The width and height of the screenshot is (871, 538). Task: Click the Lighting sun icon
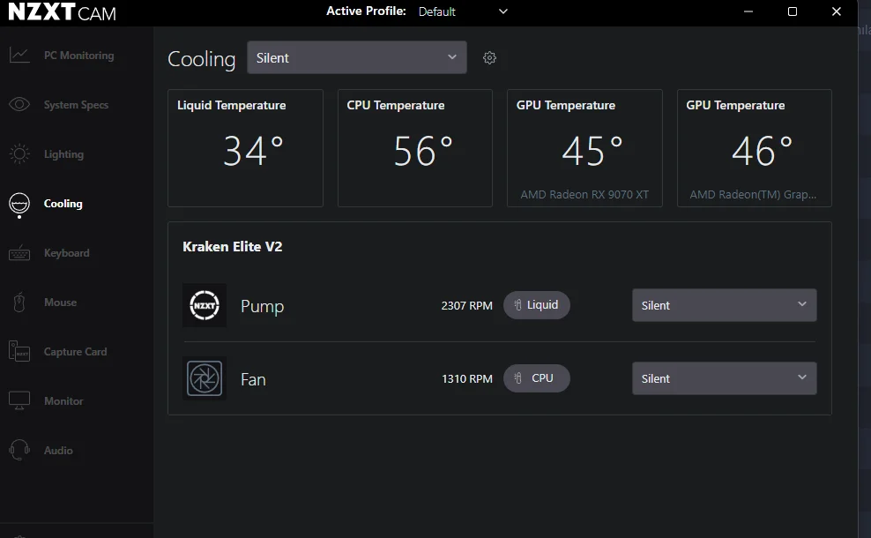pos(19,154)
